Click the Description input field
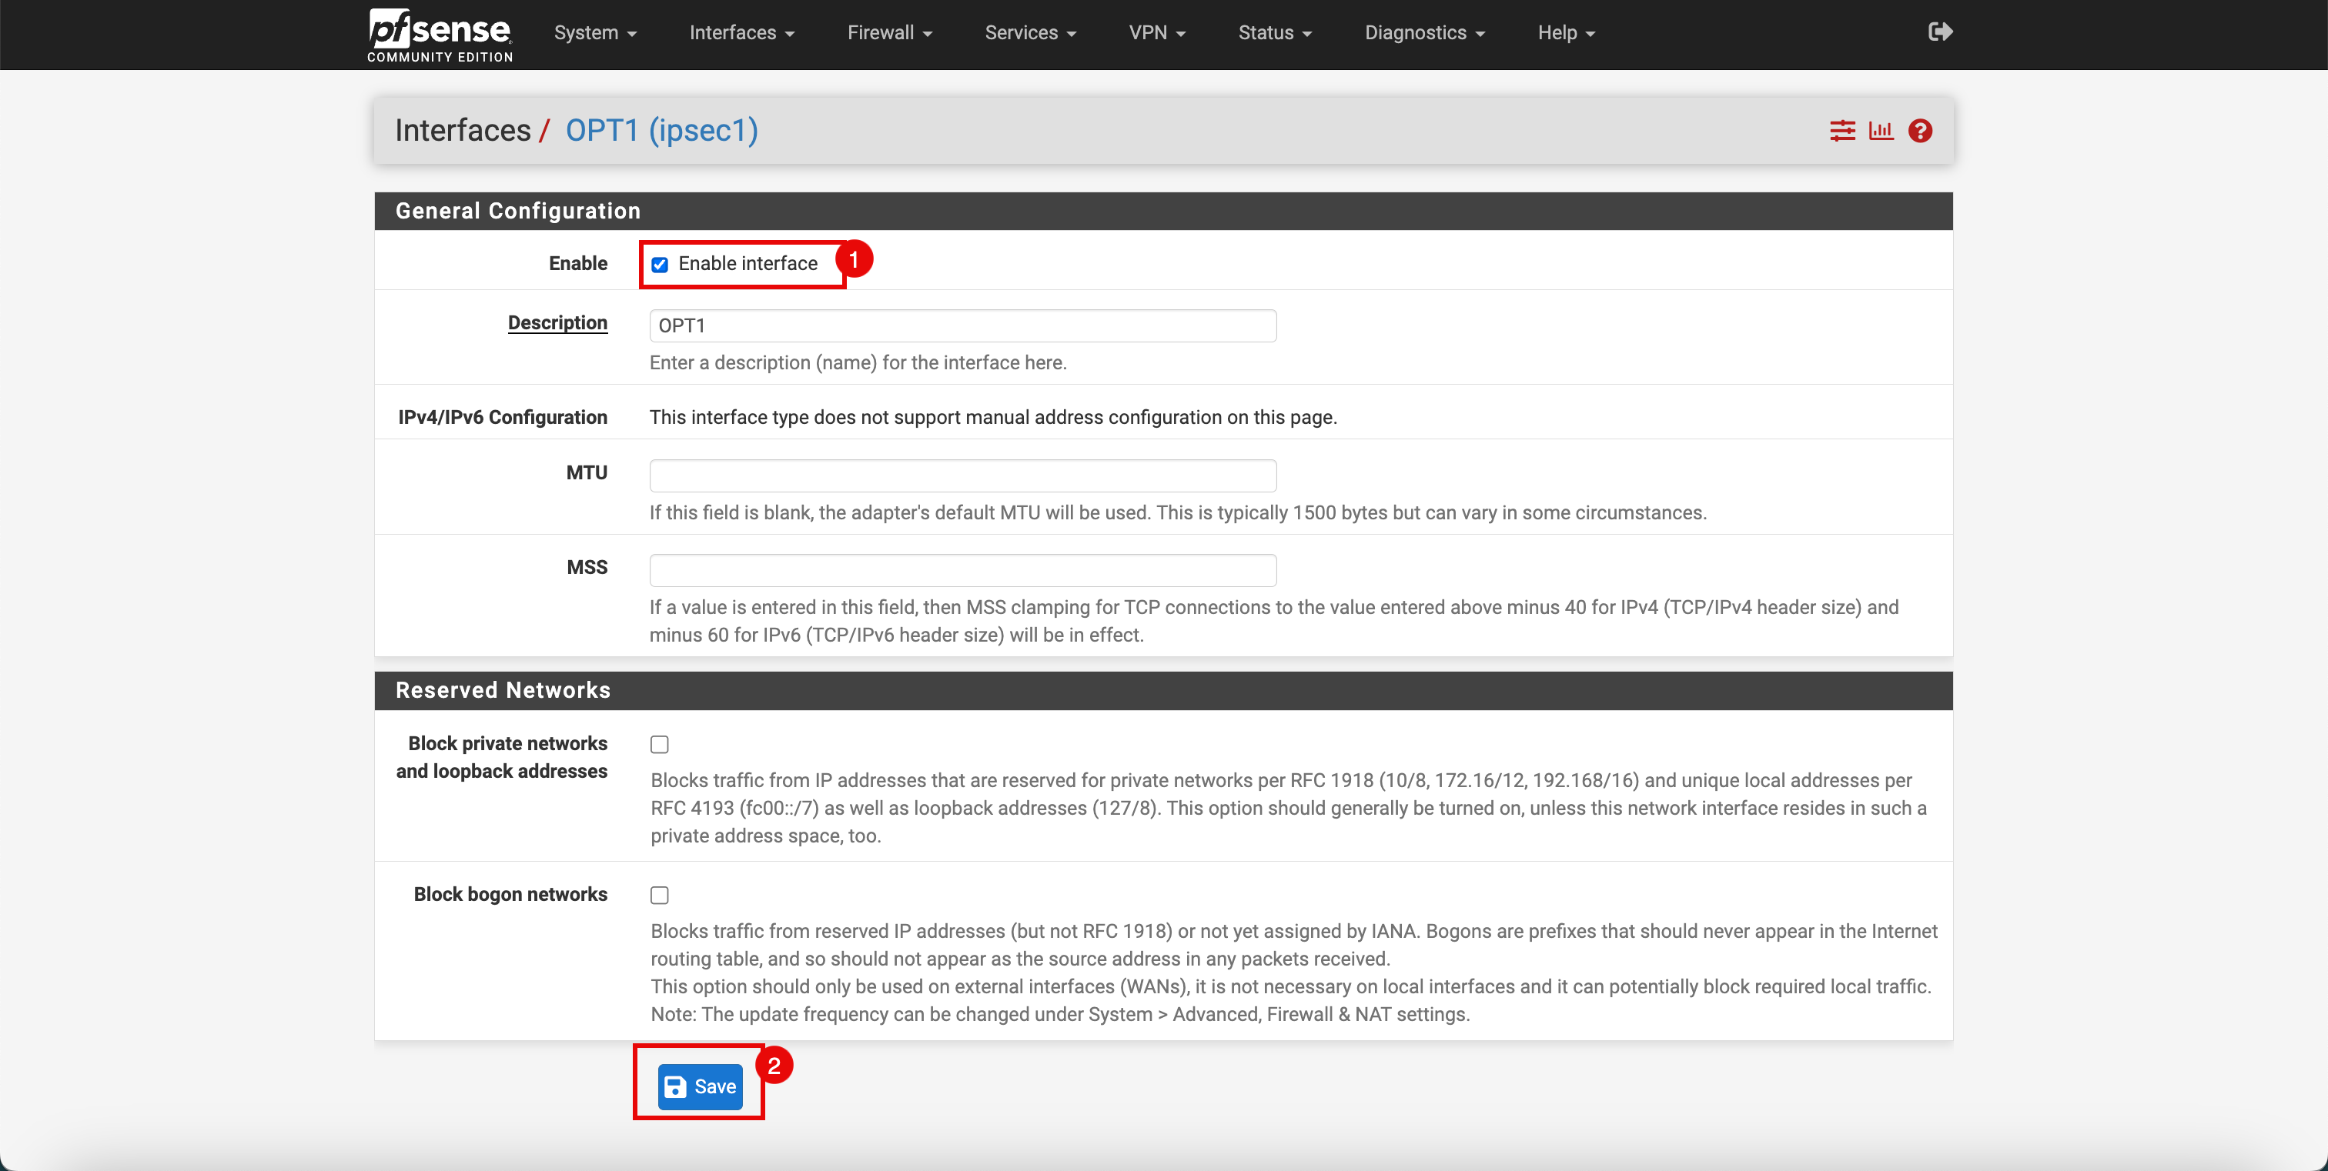The width and height of the screenshot is (2328, 1171). pyautogui.click(x=961, y=322)
